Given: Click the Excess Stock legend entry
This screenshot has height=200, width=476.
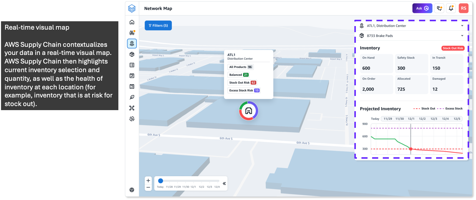Looking at the screenshot, I should [x=450, y=109].
